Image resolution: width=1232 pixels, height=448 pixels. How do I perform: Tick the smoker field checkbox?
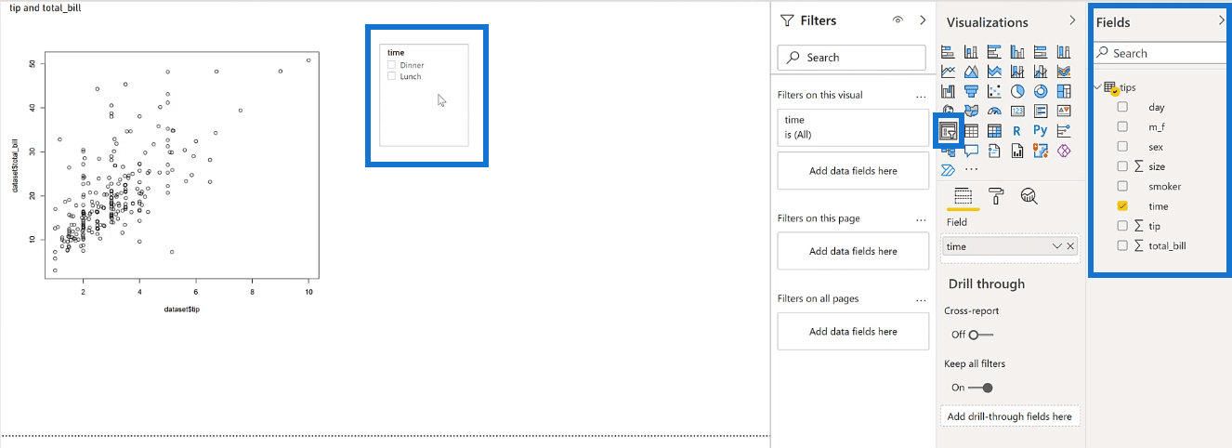[1122, 186]
